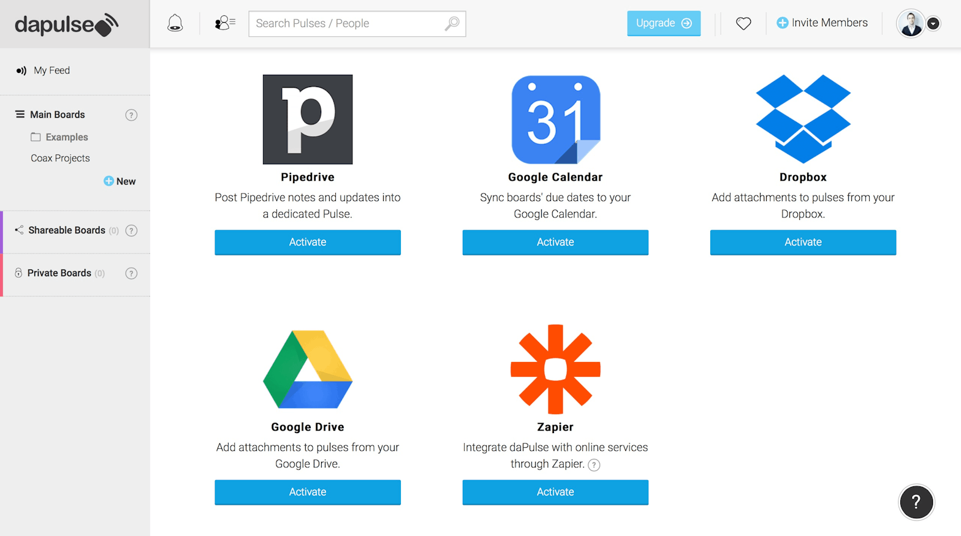Open the heart favorites icon

coord(743,23)
